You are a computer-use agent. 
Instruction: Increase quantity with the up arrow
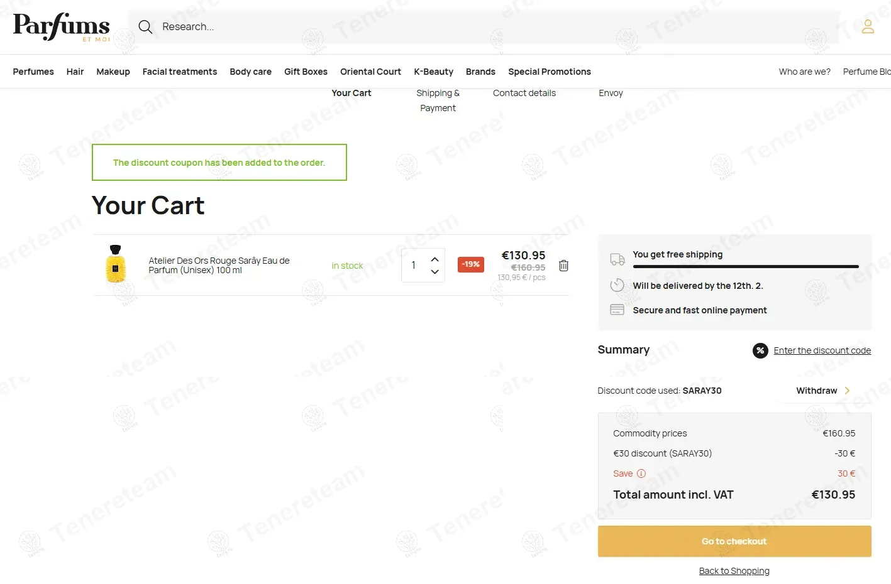pyautogui.click(x=434, y=259)
